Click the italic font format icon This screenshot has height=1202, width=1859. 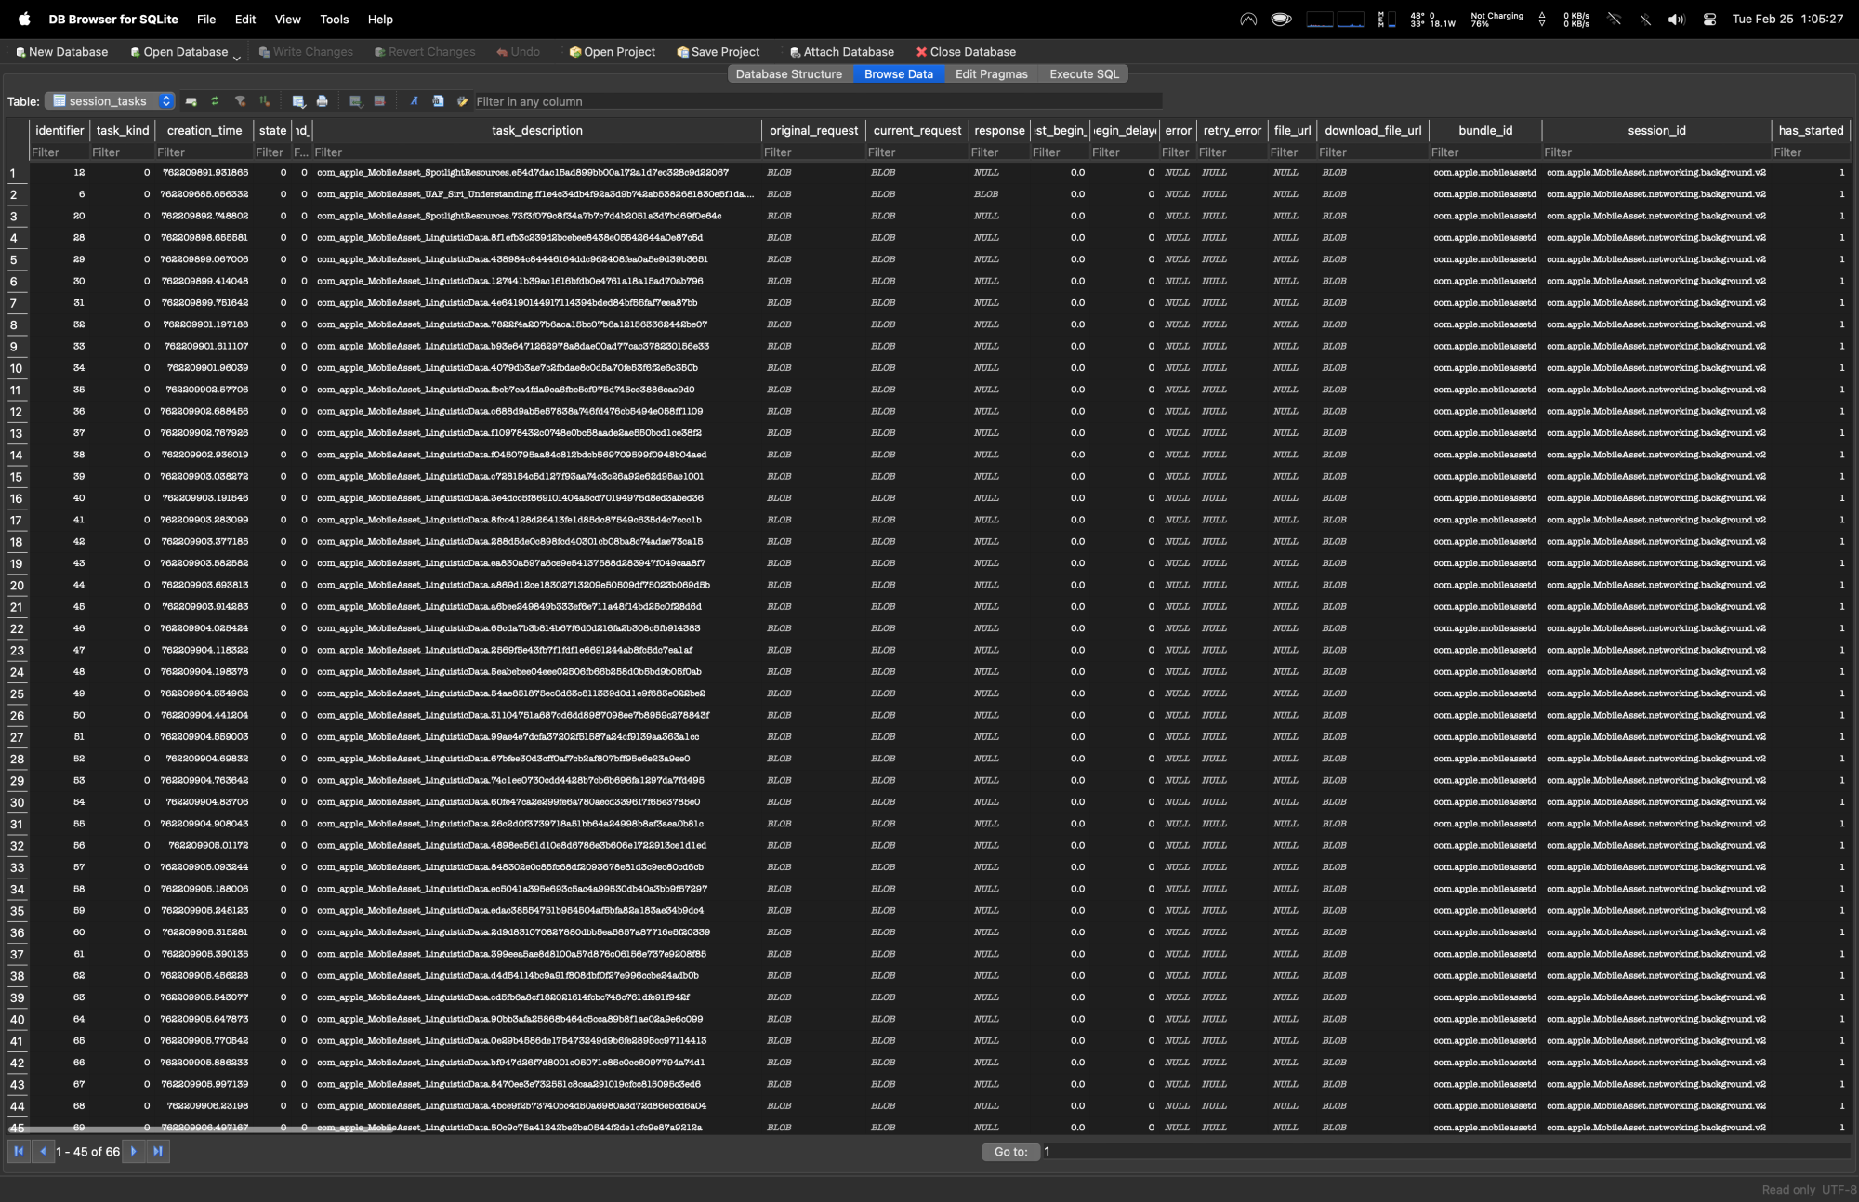[414, 101]
